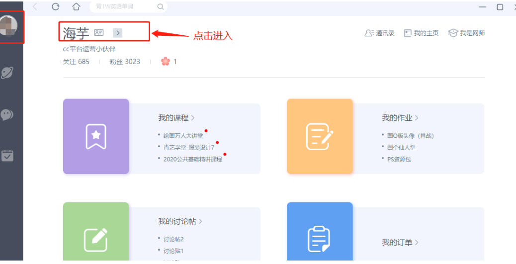Open post 讨论贴1
The height and width of the screenshot is (264, 516).
[173, 251]
